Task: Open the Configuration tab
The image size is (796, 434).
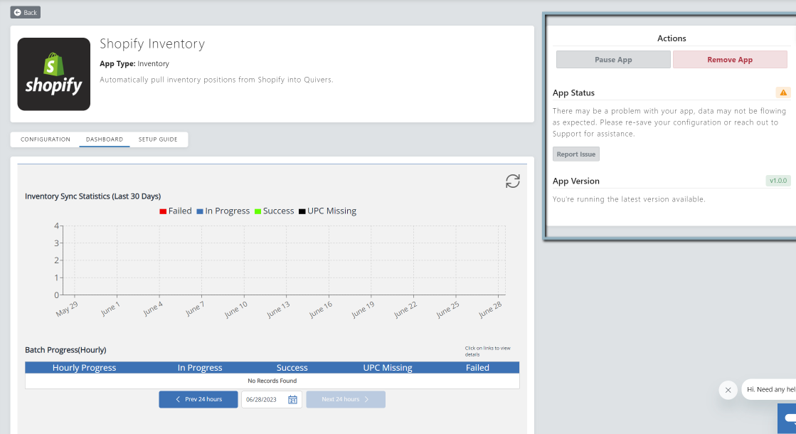Action: coord(46,139)
